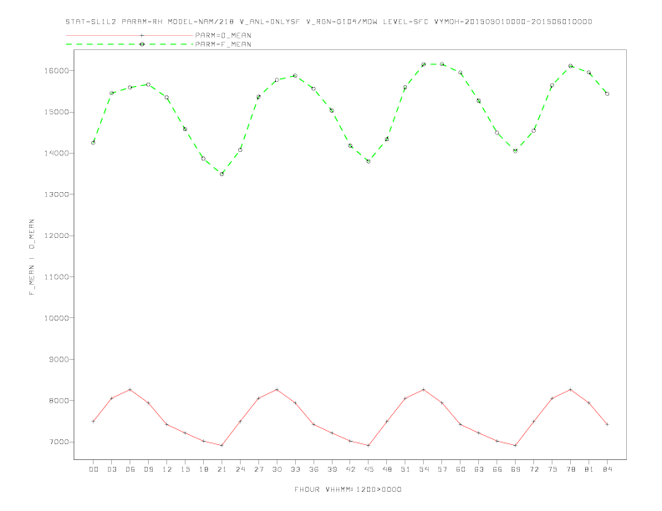The width and height of the screenshot is (662, 511).
Task: Click the y-axis title F_MEAN | O_MEAN
Action: tap(32, 257)
